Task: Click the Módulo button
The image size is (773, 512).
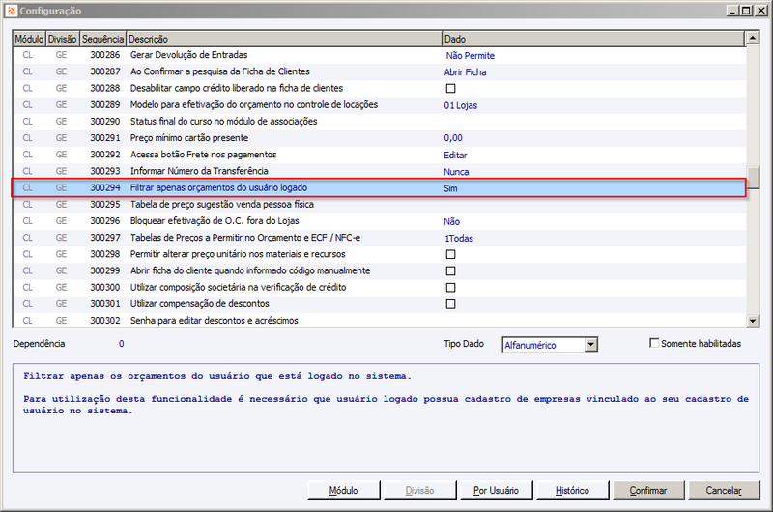Action: pos(344,491)
